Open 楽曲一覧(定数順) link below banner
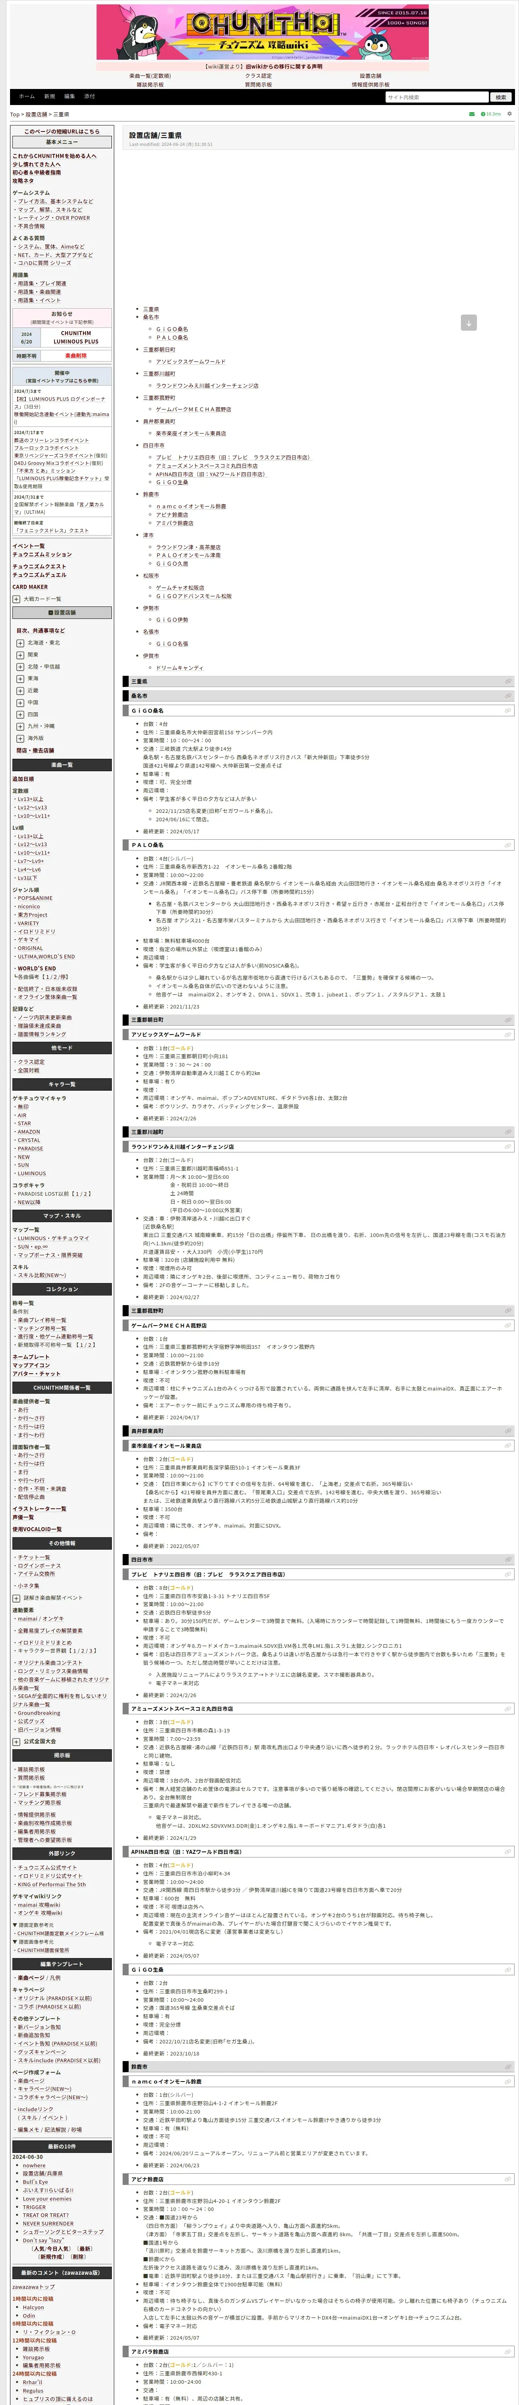519x2405 pixels. pyautogui.click(x=150, y=77)
